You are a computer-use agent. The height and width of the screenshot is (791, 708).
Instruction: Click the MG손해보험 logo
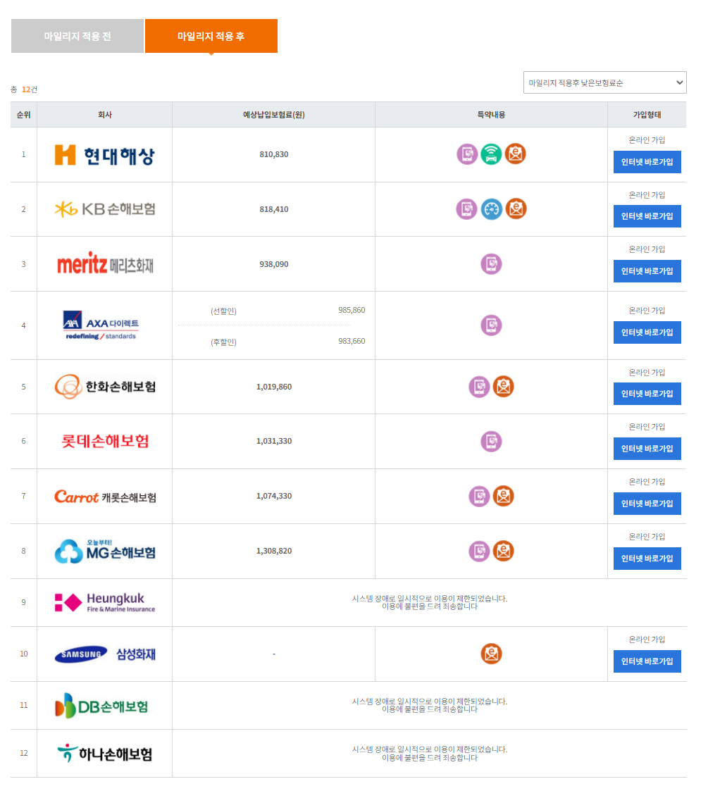[105, 552]
